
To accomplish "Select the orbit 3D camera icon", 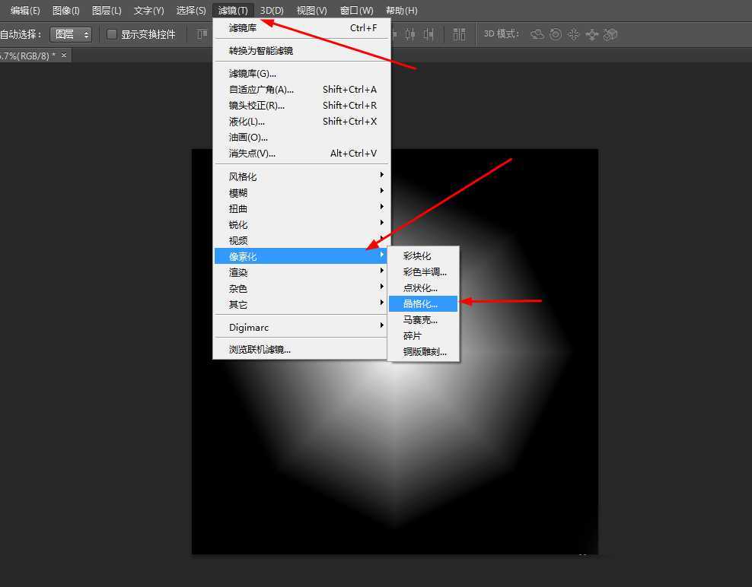I will click(x=537, y=34).
